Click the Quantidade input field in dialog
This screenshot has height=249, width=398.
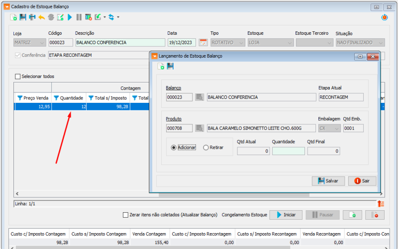point(289,151)
